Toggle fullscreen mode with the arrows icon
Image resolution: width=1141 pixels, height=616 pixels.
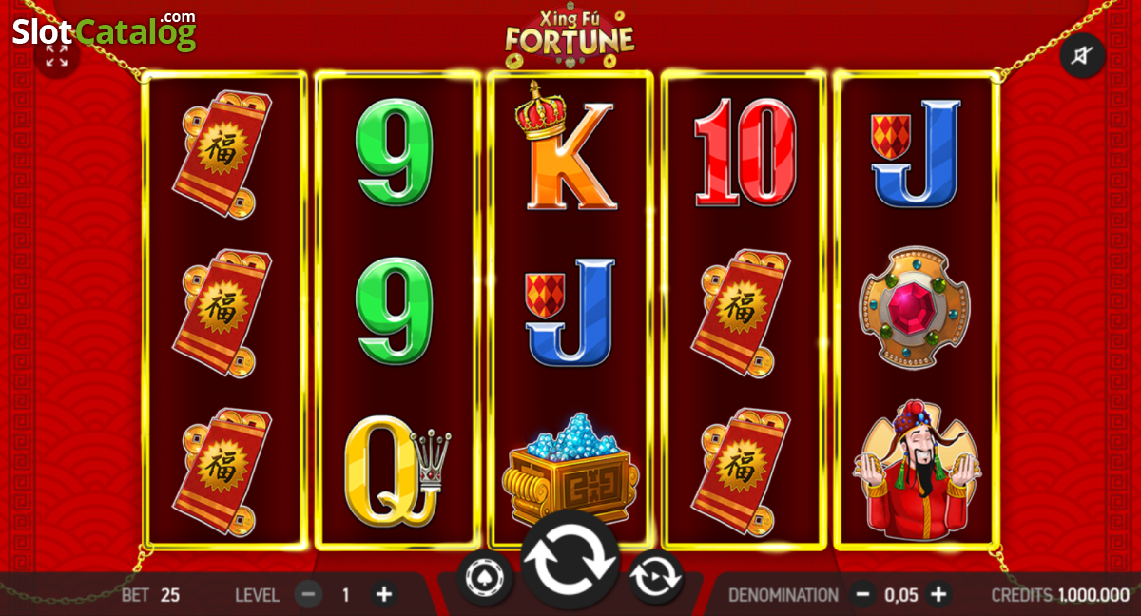click(57, 55)
